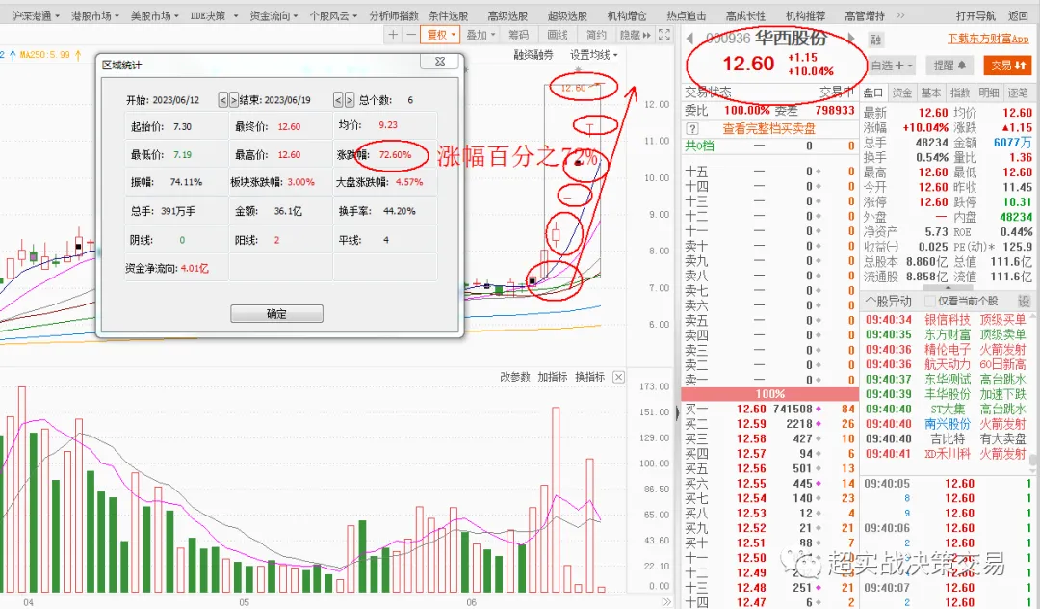Screen dimensions: 1040x609
Task: Expand the 叠加 overlay dropdown
Action: [480, 36]
